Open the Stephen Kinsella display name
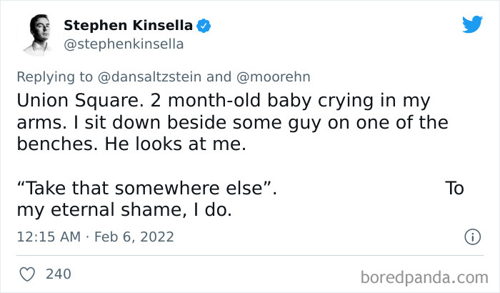The width and height of the screenshot is (500, 293). tap(129, 26)
